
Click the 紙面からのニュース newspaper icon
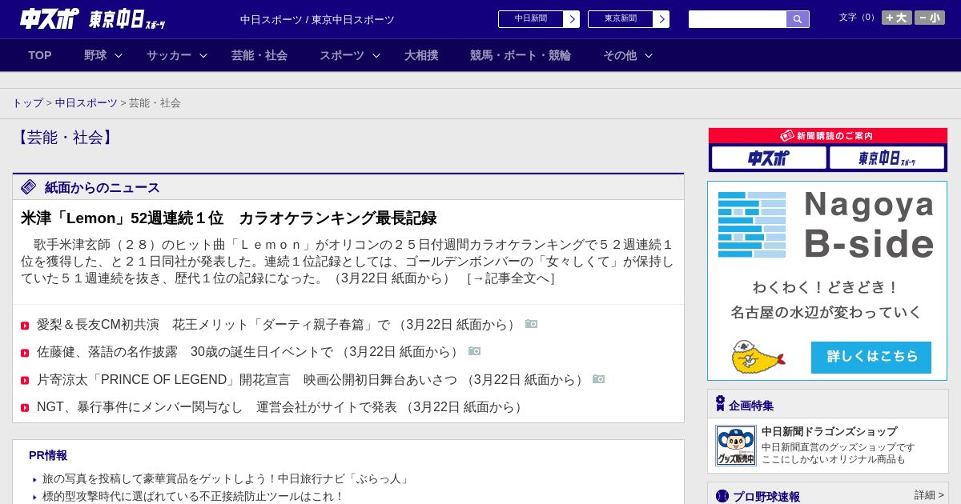pyautogui.click(x=29, y=187)
